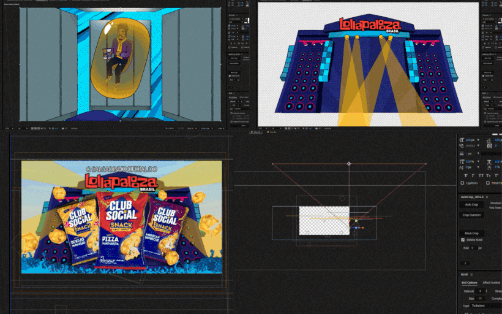
Task: Click font size icon beside the camera wireframe view
Action: (x=462, y=140)
